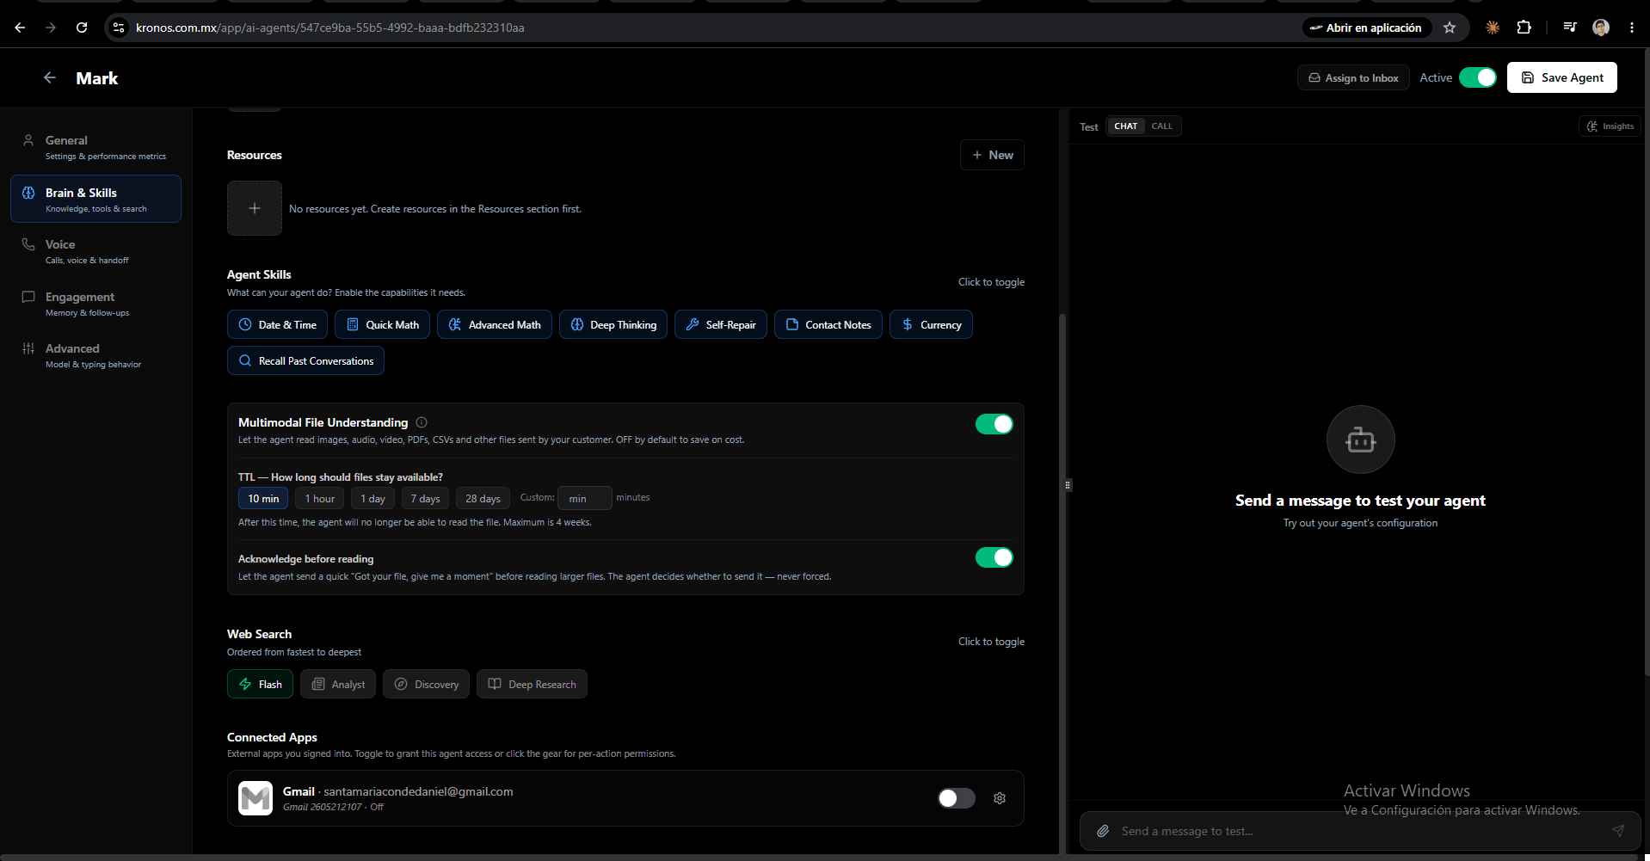Click the custom TTL minutes field
The width and height of the screenshot is (1650, 861).
point(584,498)
